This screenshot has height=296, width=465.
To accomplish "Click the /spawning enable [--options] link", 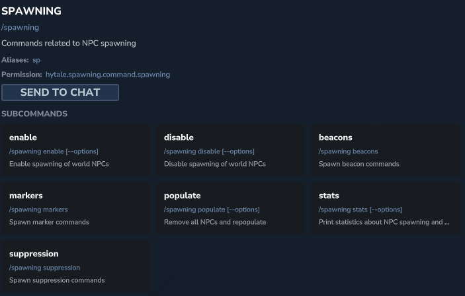I will coord(54,151).
